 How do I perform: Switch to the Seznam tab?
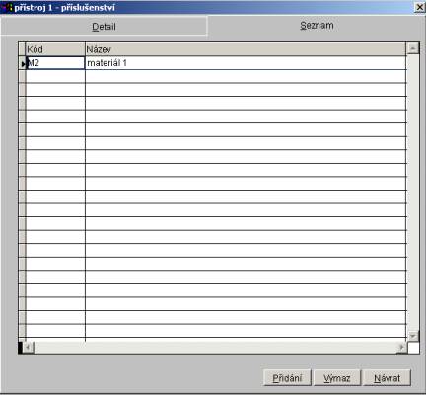click(x=317, y=26)
